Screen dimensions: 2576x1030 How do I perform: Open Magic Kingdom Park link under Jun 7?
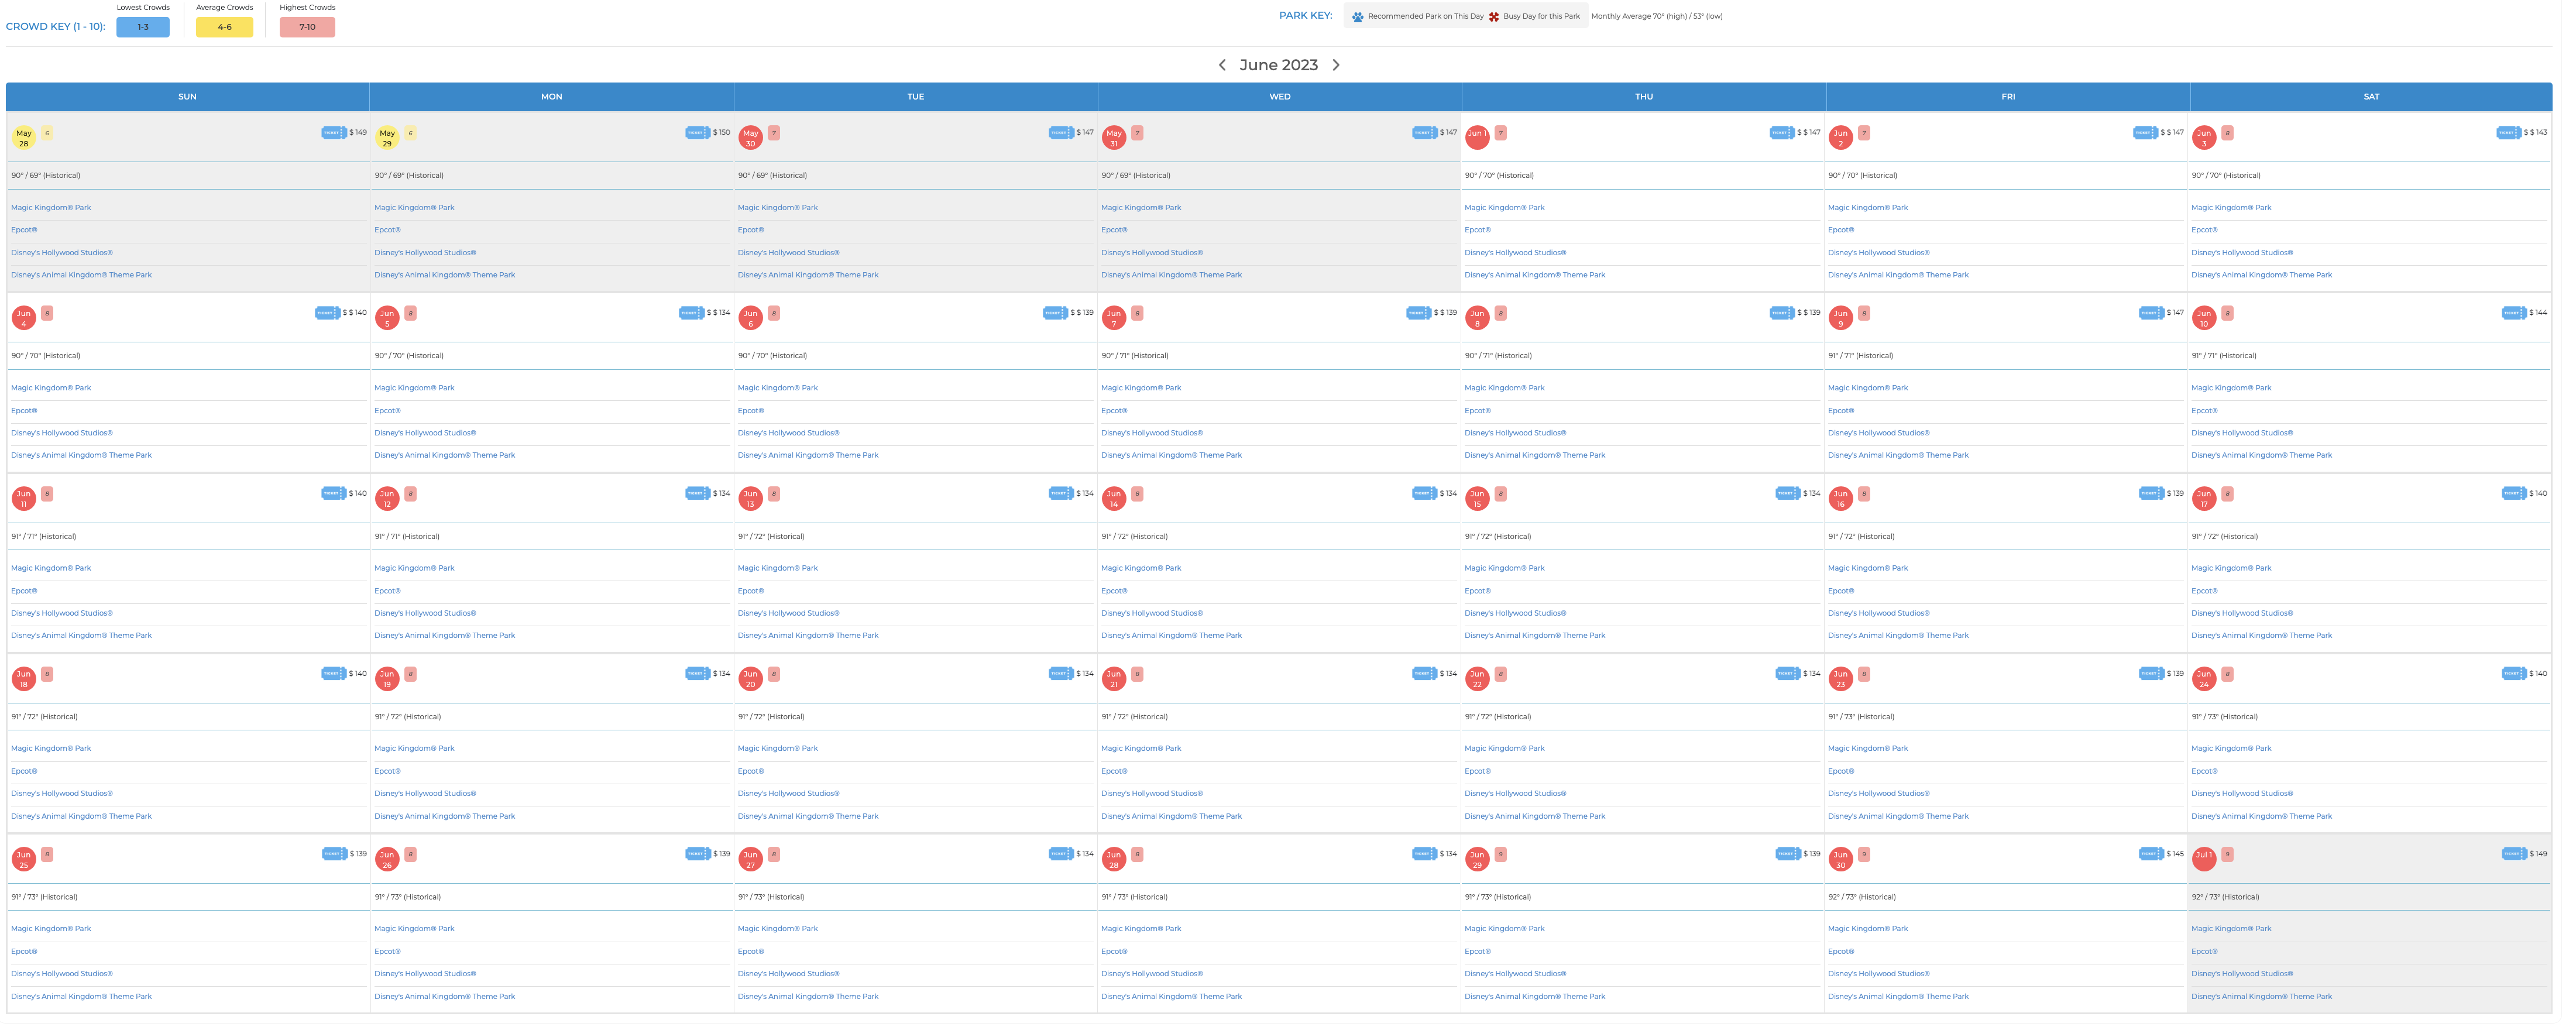1141,388
